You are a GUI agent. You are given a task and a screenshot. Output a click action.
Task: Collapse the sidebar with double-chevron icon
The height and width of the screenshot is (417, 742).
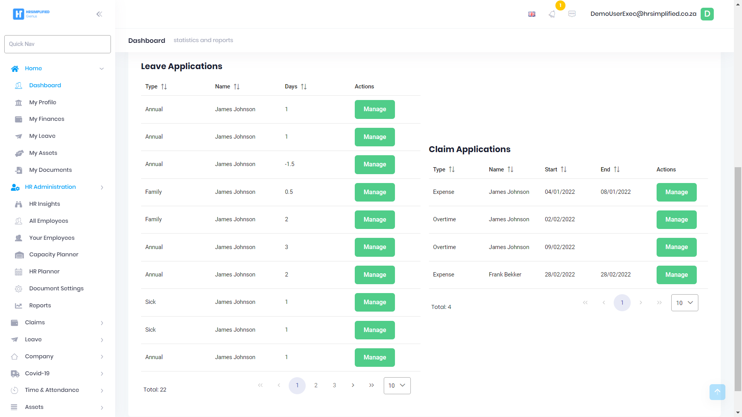99,14
